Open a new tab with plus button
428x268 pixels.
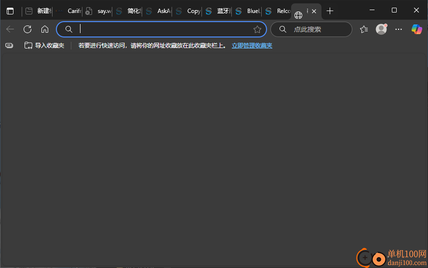pyautogui.click(x=330, y=11)
